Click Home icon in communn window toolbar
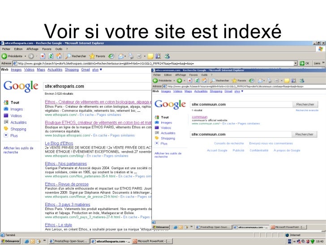Viewport: 326px width, 245px height. pyautogui.click(x=205, y=80)
